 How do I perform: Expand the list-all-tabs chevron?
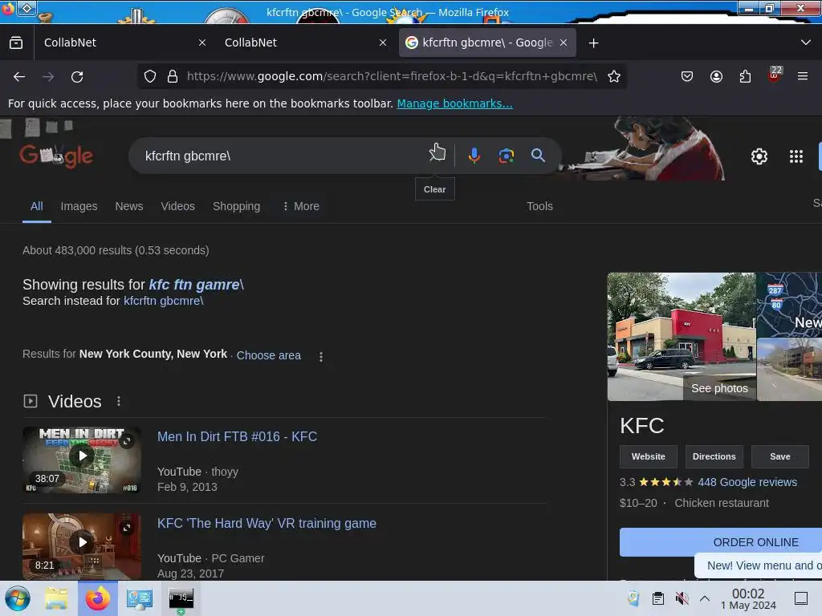point(806,43)
